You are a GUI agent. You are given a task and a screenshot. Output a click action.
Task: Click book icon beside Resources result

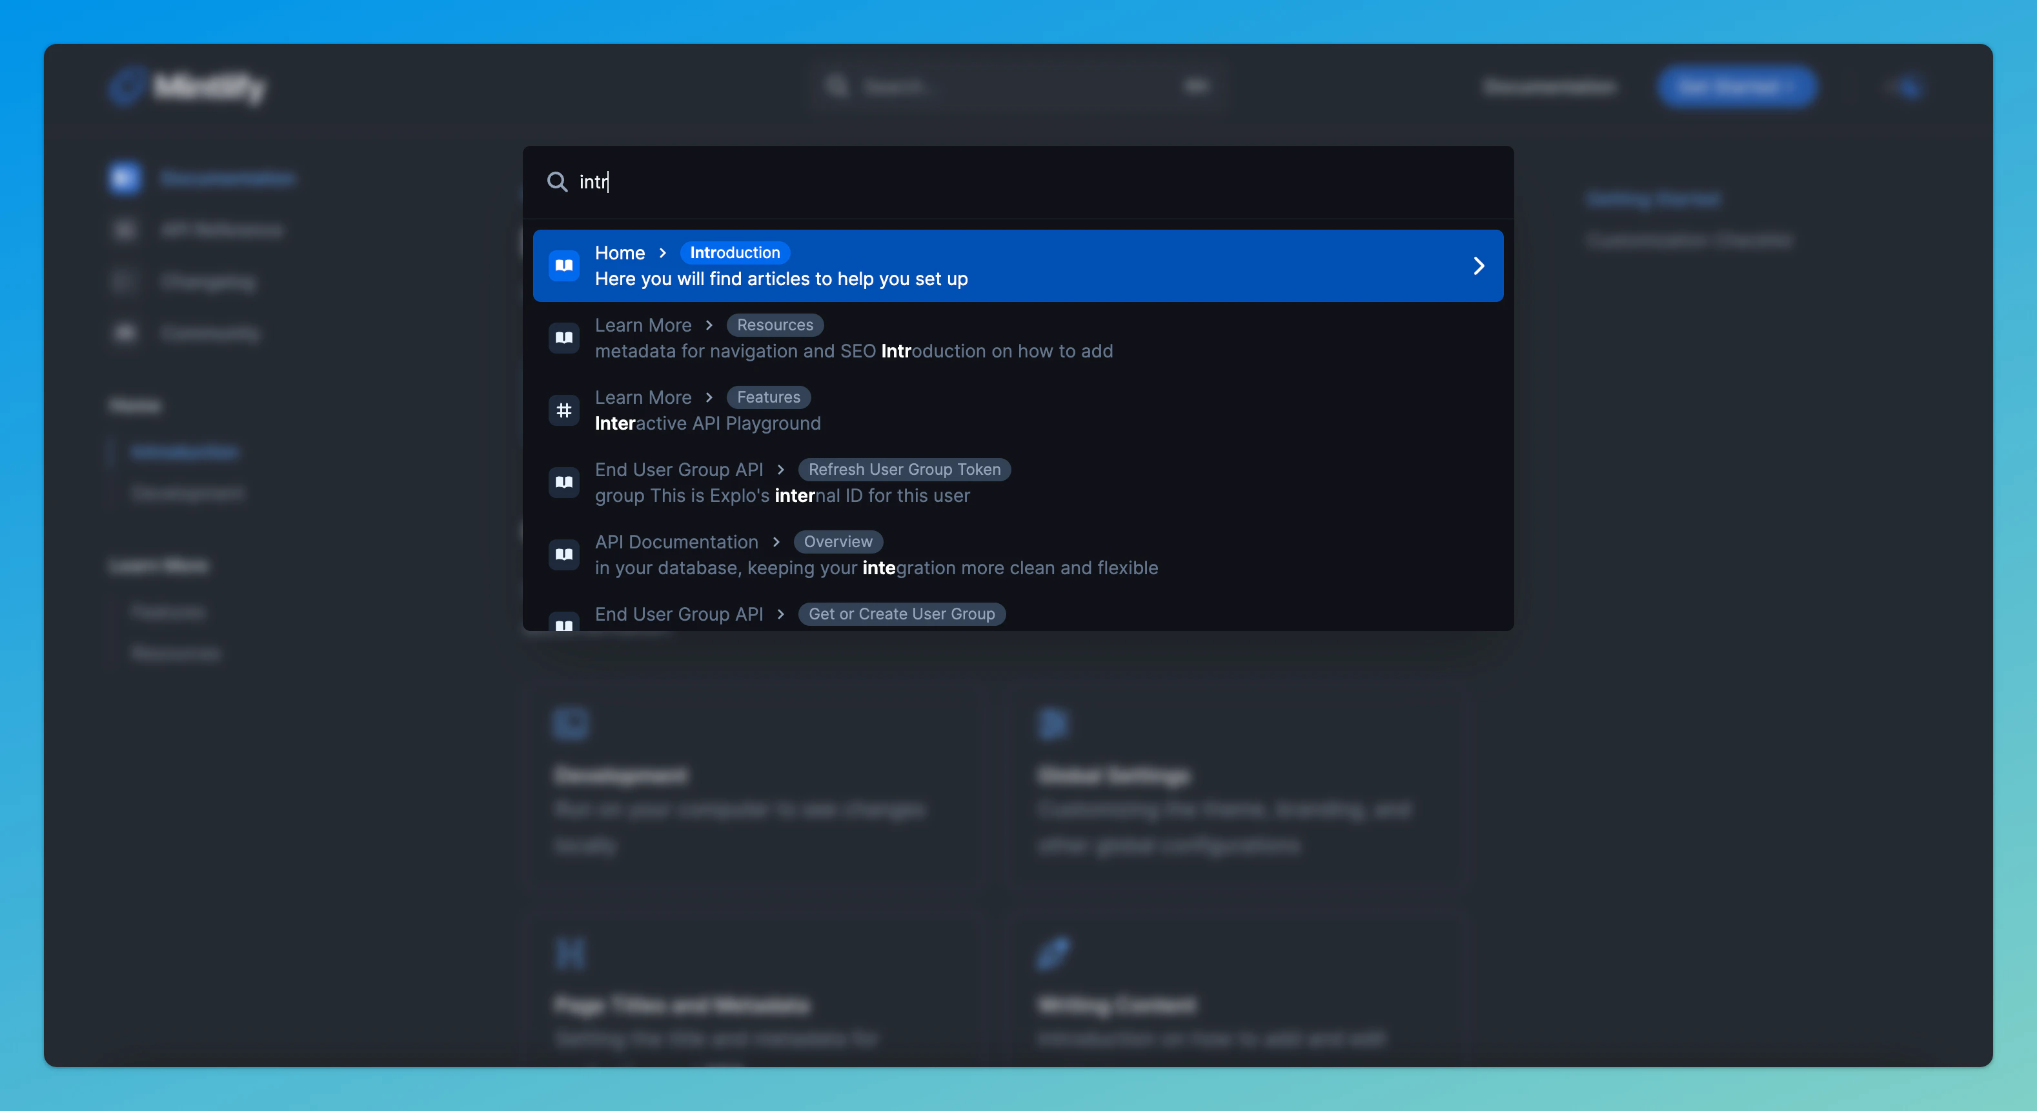pos(564,337)
